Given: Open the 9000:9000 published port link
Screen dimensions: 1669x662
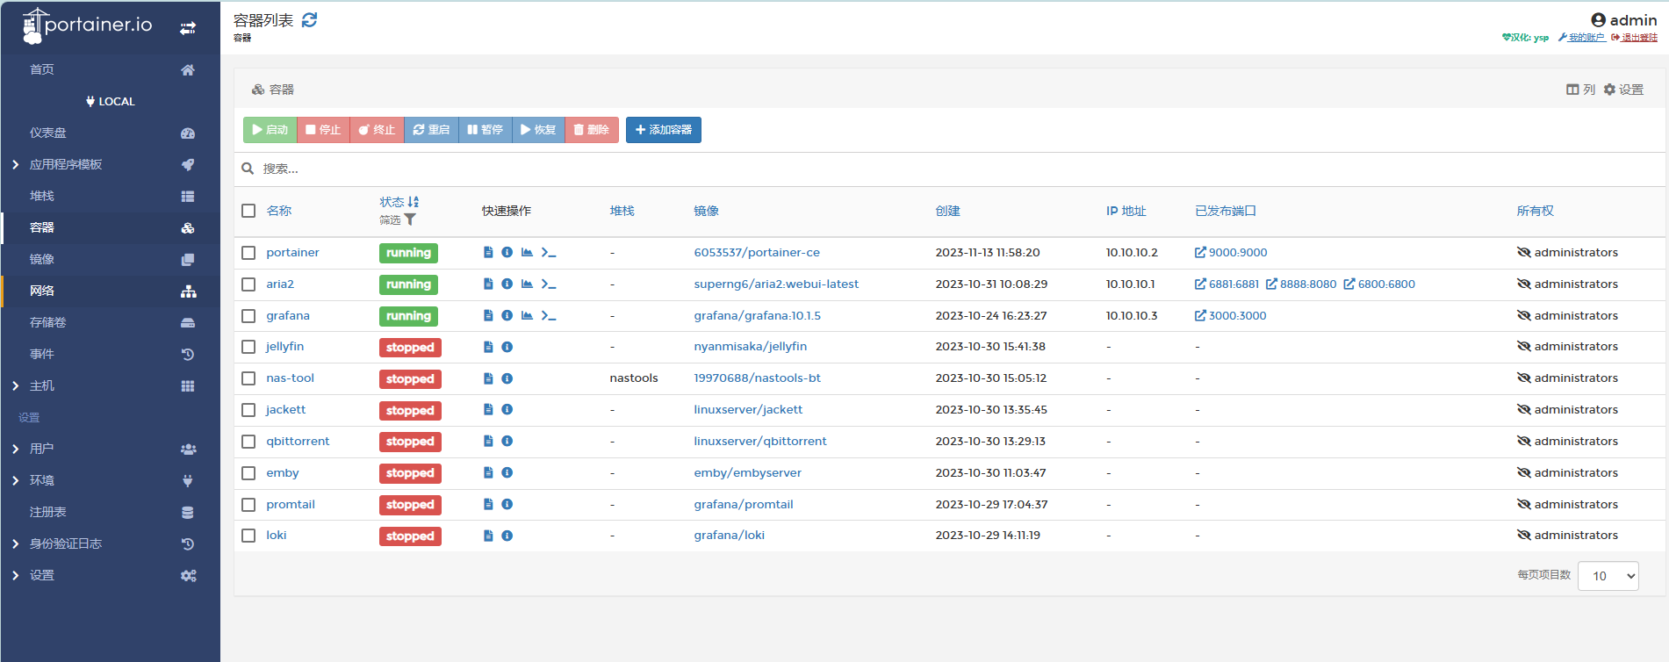Looking at the screenshot, I should coord(1231,252).
